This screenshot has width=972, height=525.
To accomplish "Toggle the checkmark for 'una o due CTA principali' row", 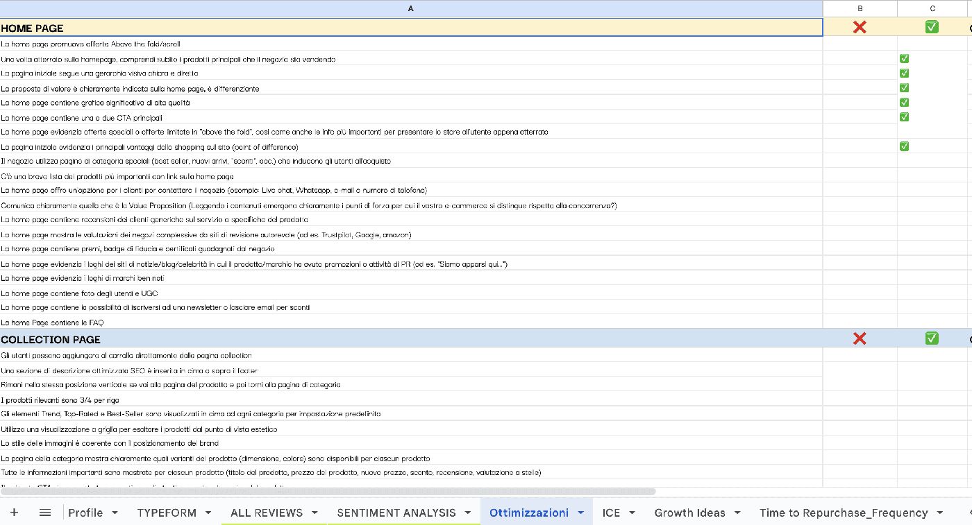I will pos(904,117).
